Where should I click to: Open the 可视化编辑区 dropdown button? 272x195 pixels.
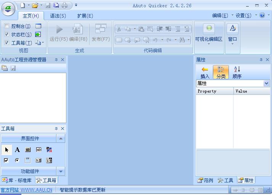[x=209, y=35]
